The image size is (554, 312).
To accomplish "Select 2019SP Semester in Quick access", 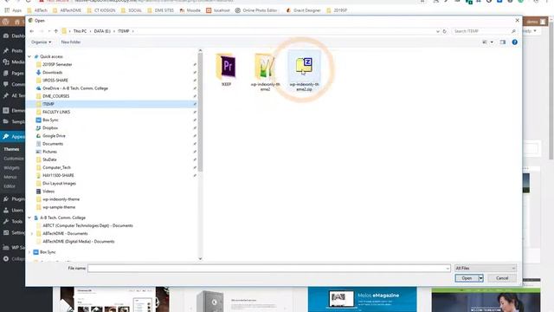I will coord(57,64).
